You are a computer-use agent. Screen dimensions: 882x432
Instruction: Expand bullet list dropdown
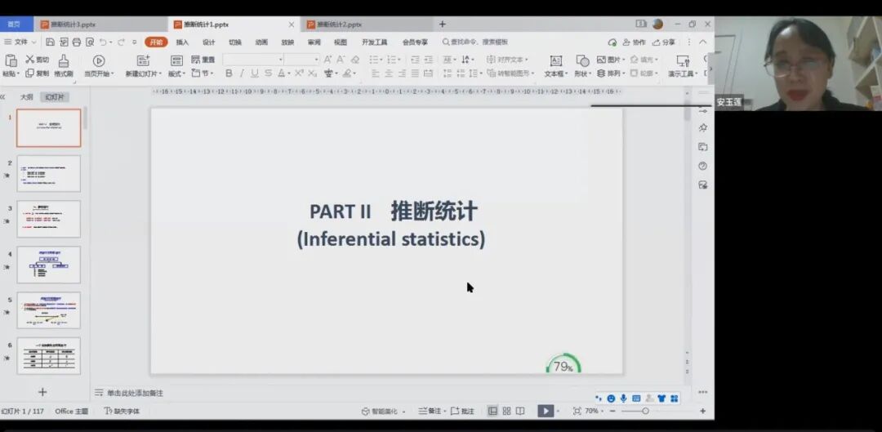[381, 60]
